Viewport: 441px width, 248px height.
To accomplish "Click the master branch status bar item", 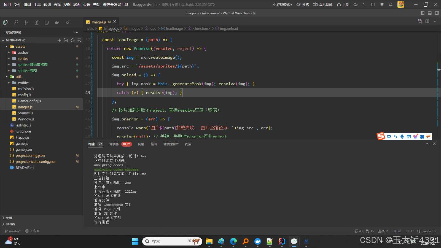I will tap(13, 231).
